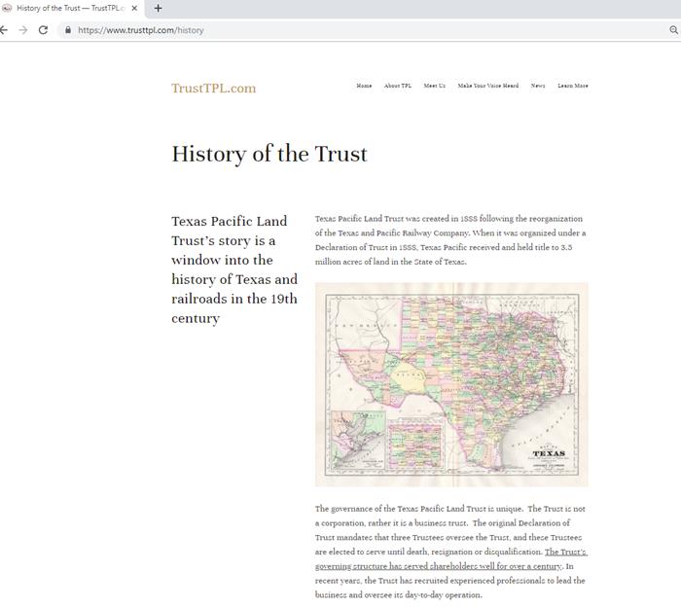Viewport: 681px width, 607px height.
Task: Open the About TPL menu item
Action: 398,86
